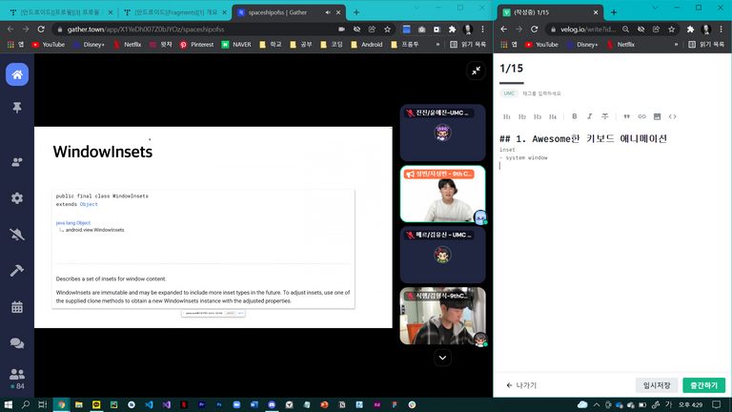The image size is (732, 412).
Task: Open the notification center in taskbar
Action: point(716,404)
